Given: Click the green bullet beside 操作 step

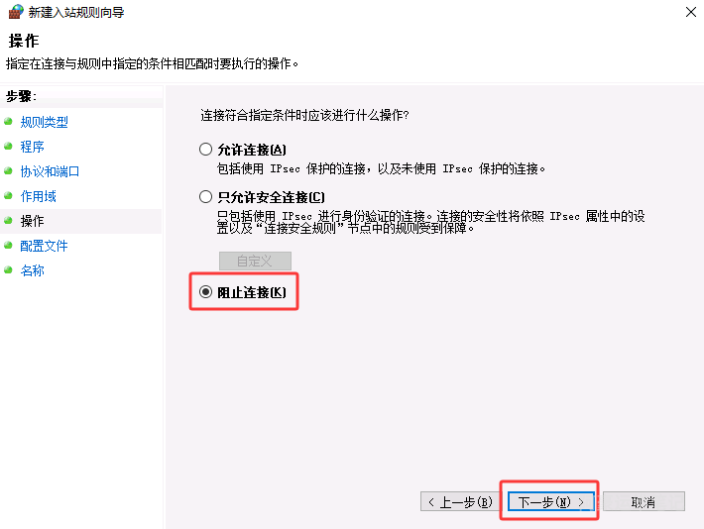Looking at the screenshot, I should [x=8, y=220].
